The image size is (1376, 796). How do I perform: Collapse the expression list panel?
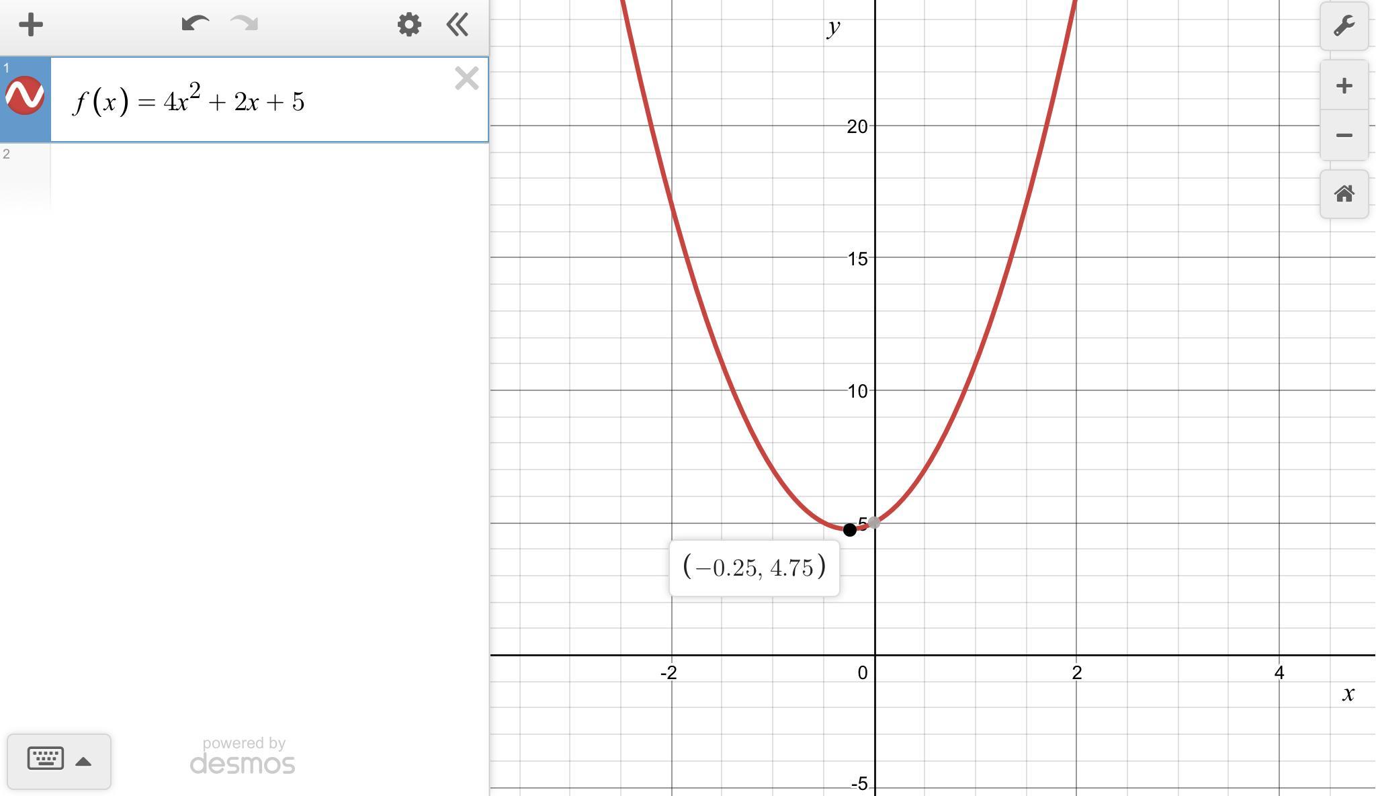coord(458,26)
